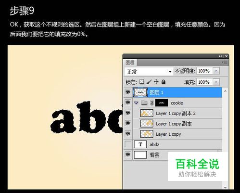Hide the Layer 1 copy 副本 layer
The height and width of the screenshot is (193, 240).
(128, 123)
